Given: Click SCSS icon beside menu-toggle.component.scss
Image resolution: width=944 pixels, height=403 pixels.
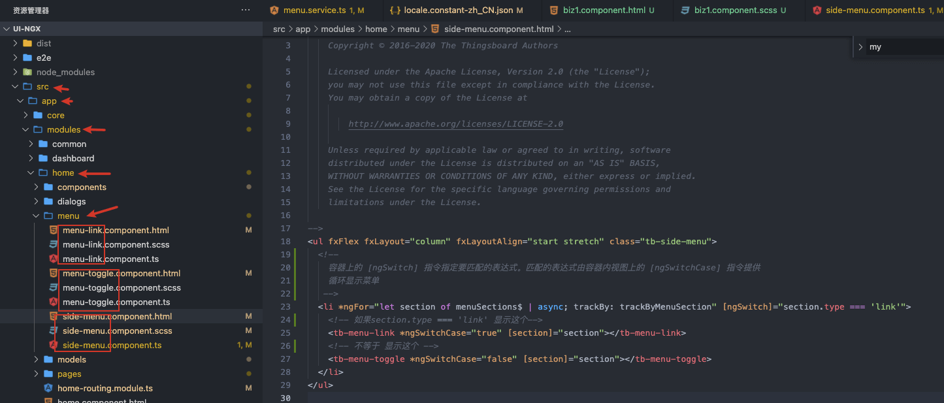Looking at the screenshot, I should pyautogui.click(x=54, y=287).
